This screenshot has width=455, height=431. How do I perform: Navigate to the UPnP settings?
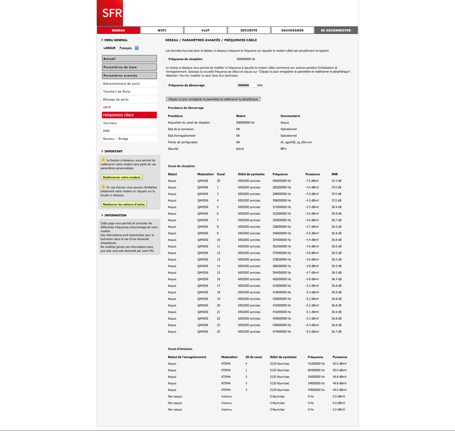[129, 107]
